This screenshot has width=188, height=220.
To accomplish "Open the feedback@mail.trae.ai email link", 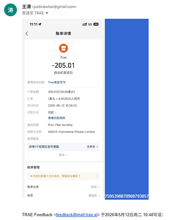I will [77, 215].
